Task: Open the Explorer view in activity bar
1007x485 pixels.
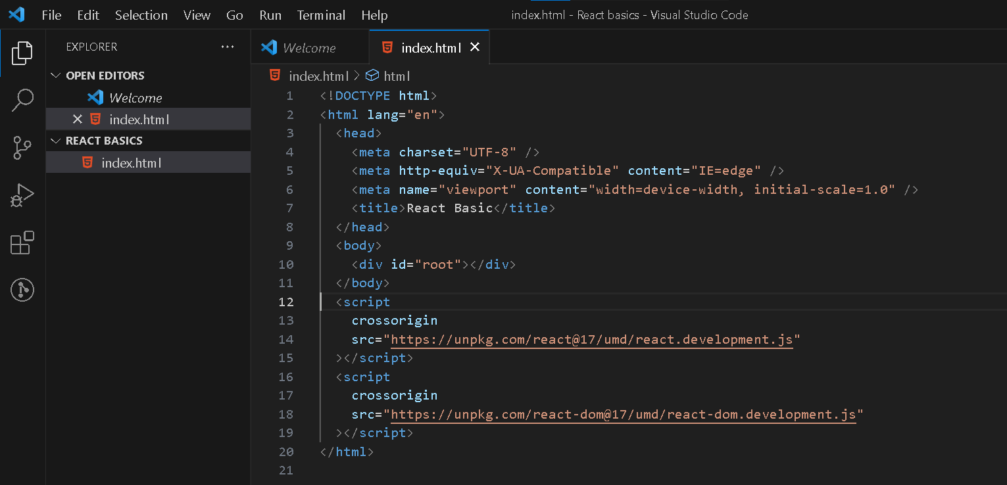Action: coord(22,53)
